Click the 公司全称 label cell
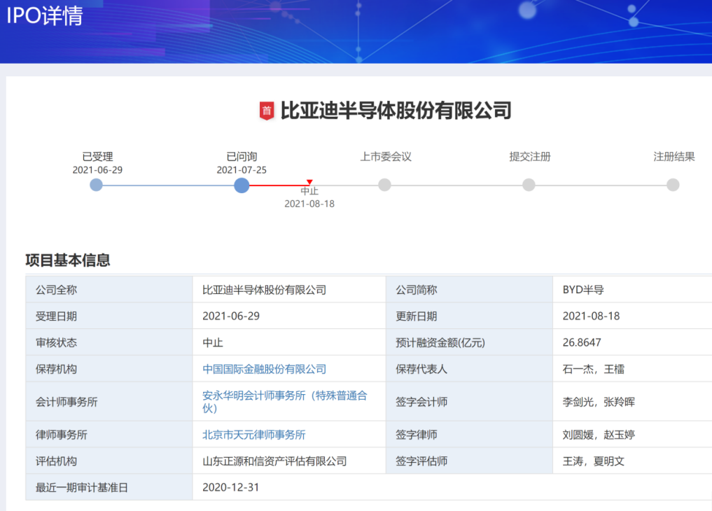The height and width of the screenshot is (511, 712). tap(109, 290)
